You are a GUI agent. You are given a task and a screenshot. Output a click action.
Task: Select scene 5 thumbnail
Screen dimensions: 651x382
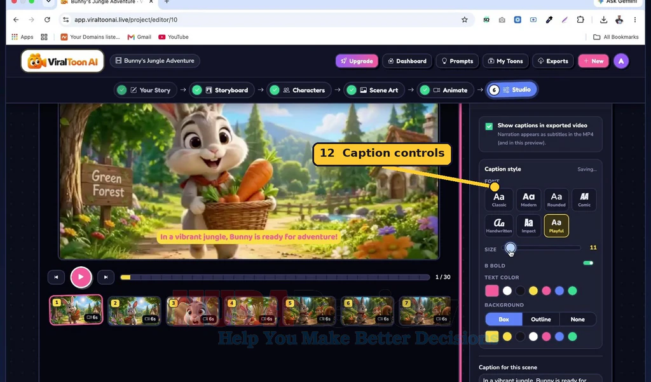point(309,310)
